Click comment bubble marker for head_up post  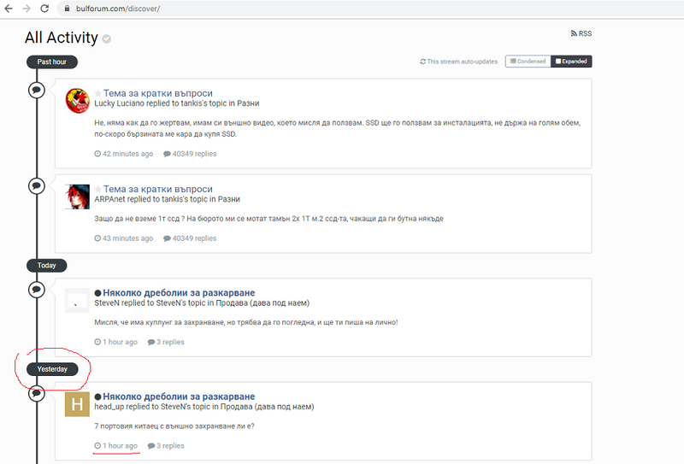(x=37, y=393)
